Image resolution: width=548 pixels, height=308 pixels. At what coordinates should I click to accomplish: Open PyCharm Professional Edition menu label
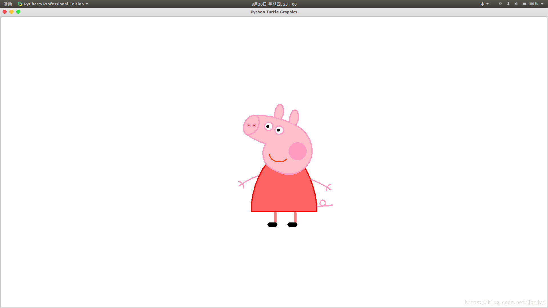[54, 4]
